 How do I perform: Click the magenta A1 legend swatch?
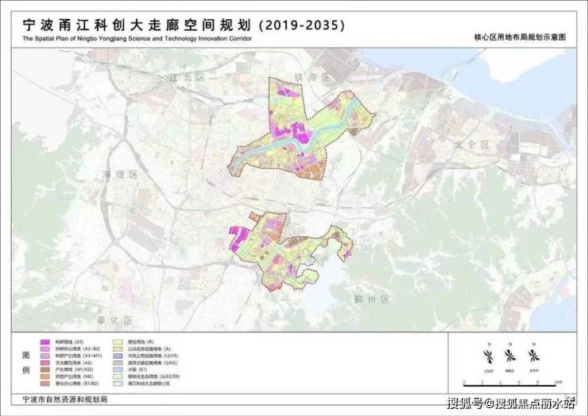(45, 342)
